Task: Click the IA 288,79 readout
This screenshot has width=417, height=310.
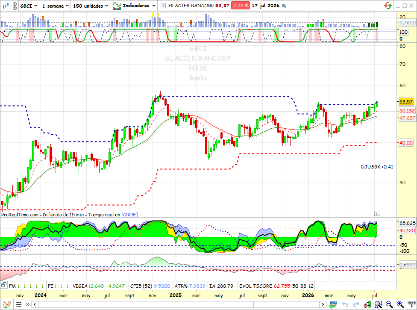Action: (221, 286)
